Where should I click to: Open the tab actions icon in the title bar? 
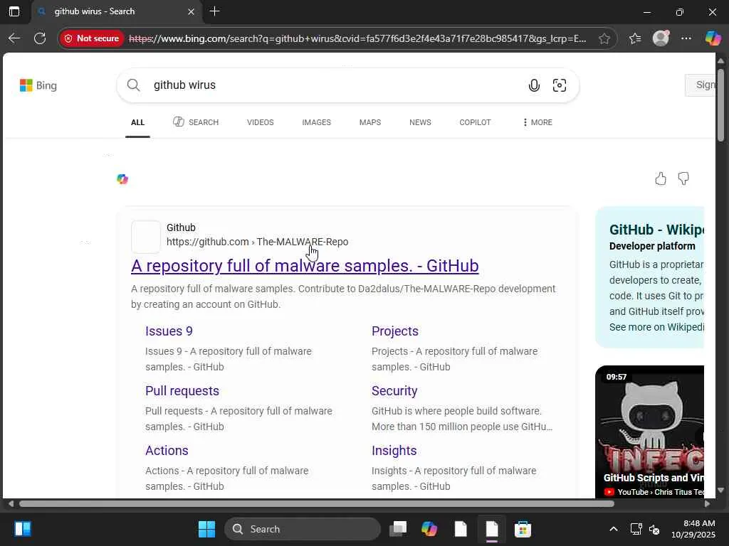[14, 11]
